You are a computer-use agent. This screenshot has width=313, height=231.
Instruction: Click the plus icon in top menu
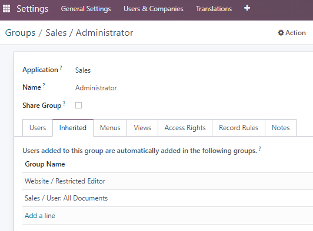click(x=247, y=8)
